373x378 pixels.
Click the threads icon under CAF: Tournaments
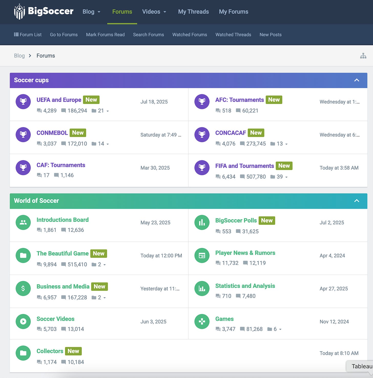pyautogui.click(x=39, y=175)
